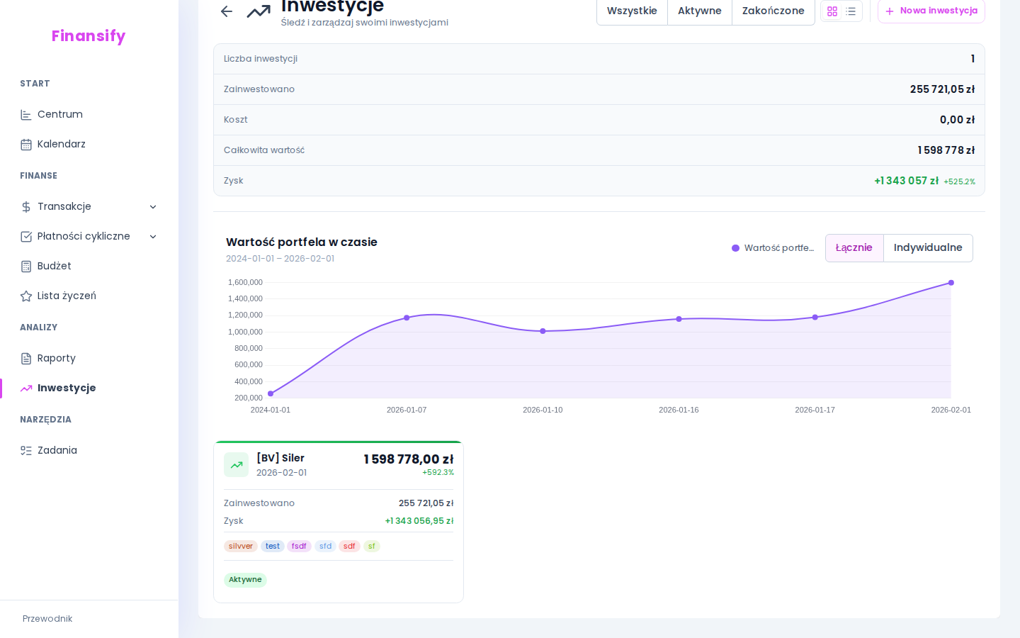Click the silvver tag on Siler card

click(240, 547)
